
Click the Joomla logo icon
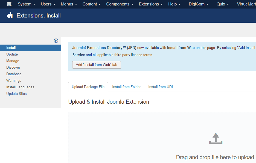tap(9, 4)
